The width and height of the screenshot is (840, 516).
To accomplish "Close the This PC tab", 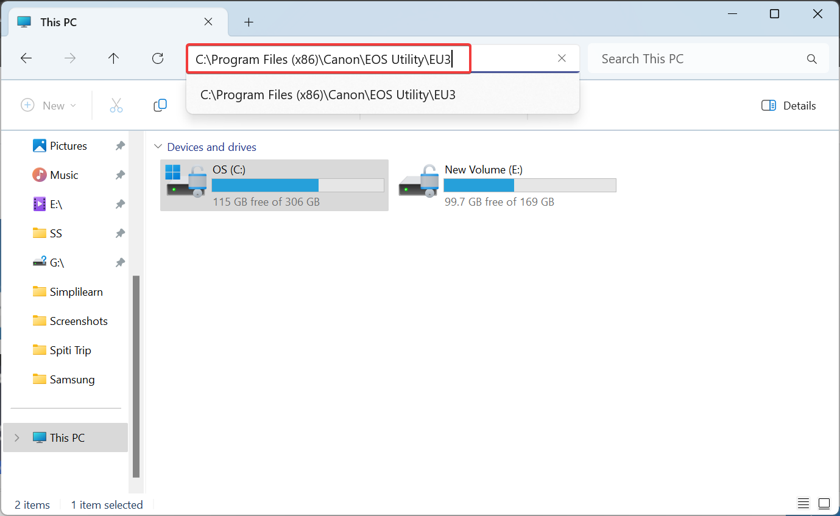I will point(208,22).
